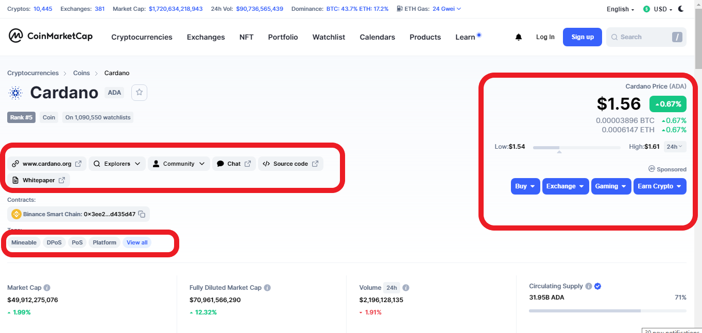This screenshot has height=333, width=702.
Task: Click the Circulating Supply info icon
Action: 589,286
